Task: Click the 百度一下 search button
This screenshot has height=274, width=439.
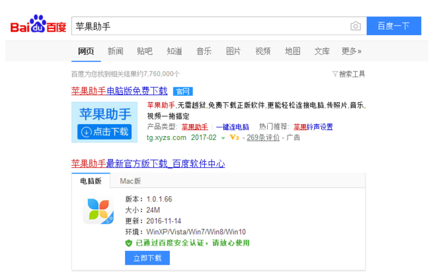Action: (x=393, y=26)
